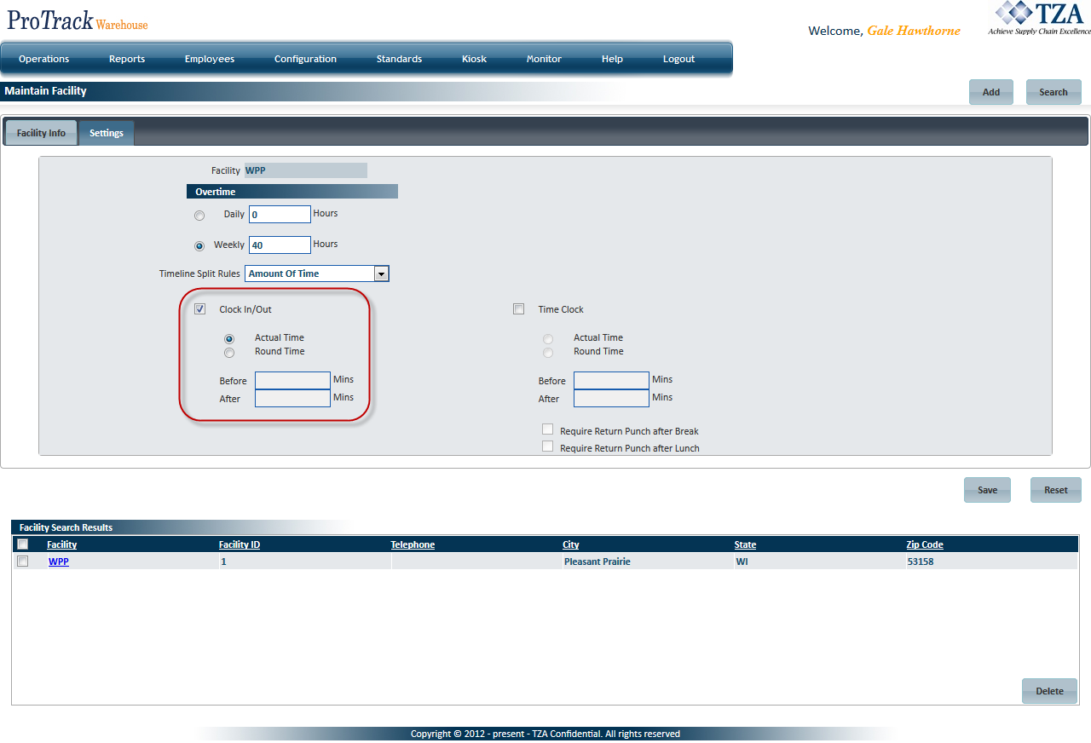Select Round Time under Clock In/Out
The image size is (1091, 743).
(x=229, y=353)
